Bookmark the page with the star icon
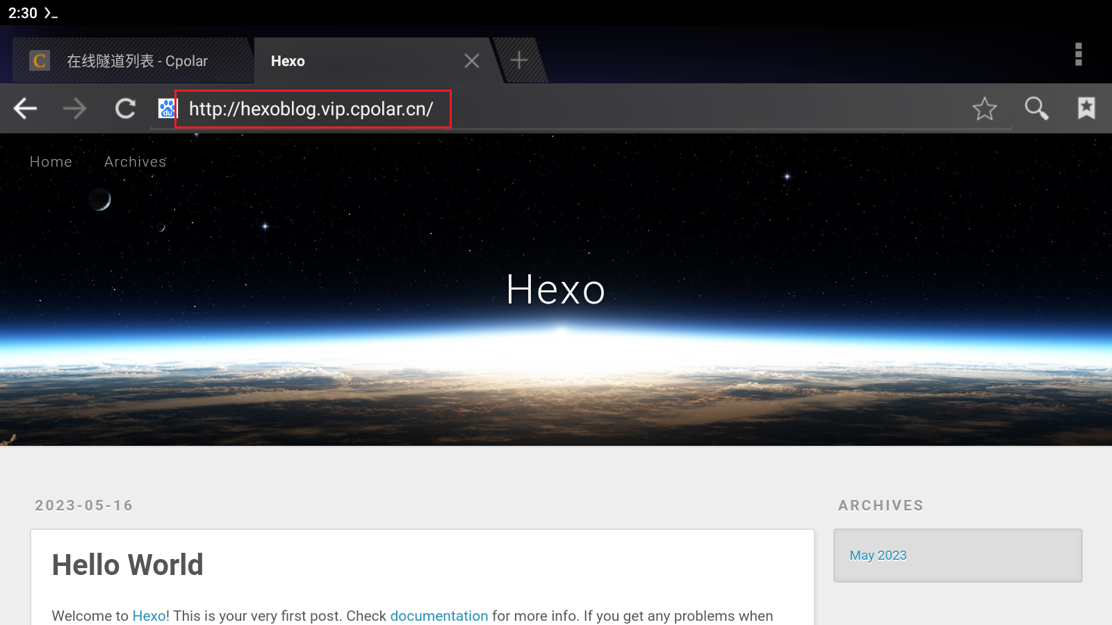The height and width of the screenshot is (625, 1112). 985,108
